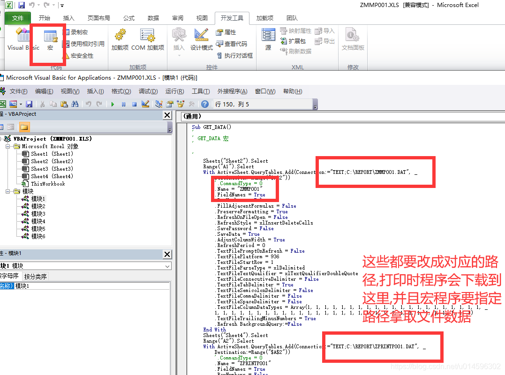This screenshot has width=505, height=375.
Task: Open Properties window icon in VBA toolbar
Action: [x=170, y=104]
